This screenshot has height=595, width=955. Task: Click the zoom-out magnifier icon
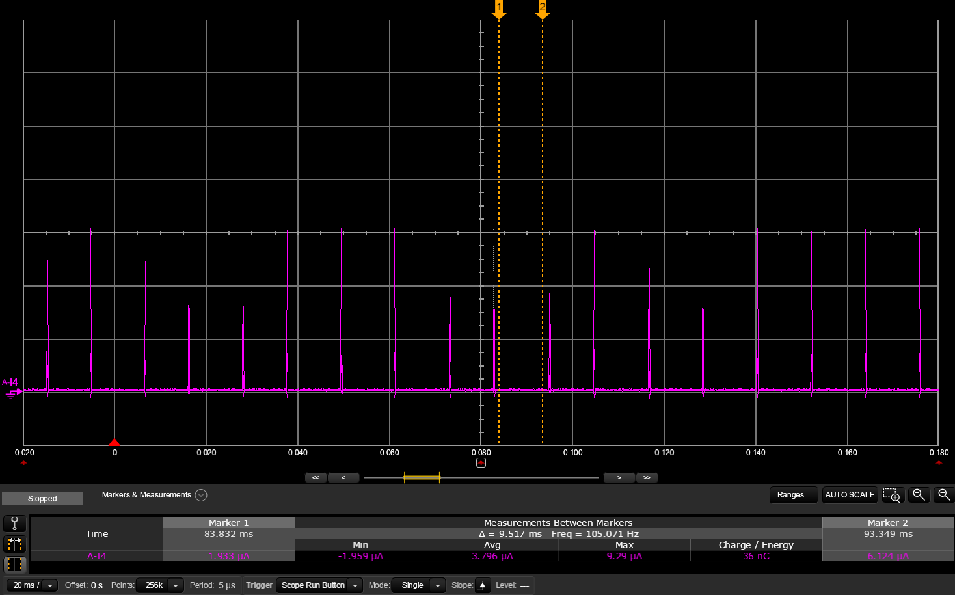(944, 495)
